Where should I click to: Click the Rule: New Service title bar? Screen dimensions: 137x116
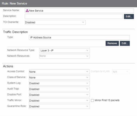point(69,4)
